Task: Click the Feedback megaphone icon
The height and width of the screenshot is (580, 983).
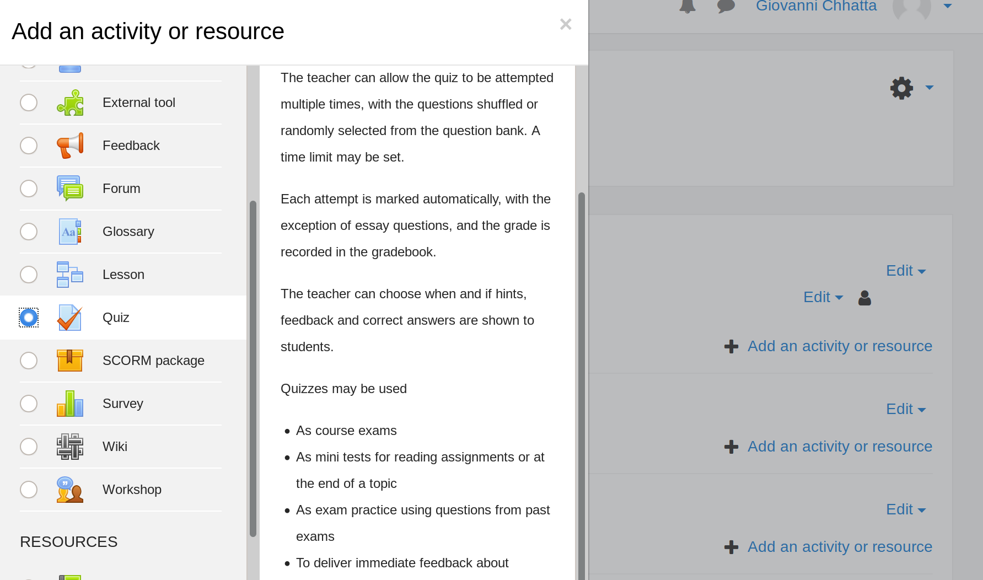Action: tap(70, 146)
